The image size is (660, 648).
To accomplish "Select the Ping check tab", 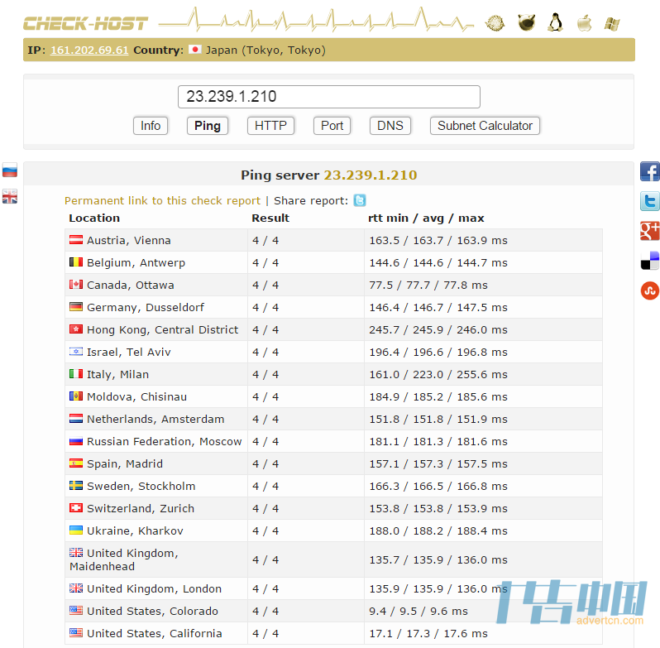I will [208, 126].
